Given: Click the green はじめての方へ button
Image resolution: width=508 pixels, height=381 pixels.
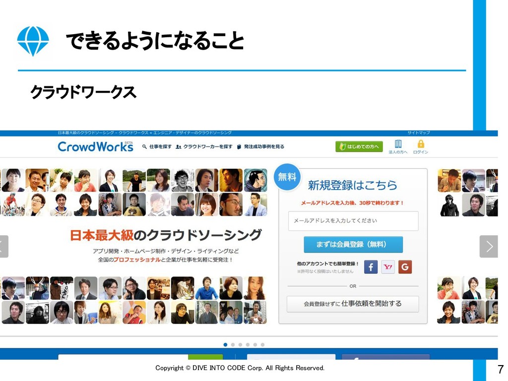Looking at the screenshot, I should click(359, 146).
